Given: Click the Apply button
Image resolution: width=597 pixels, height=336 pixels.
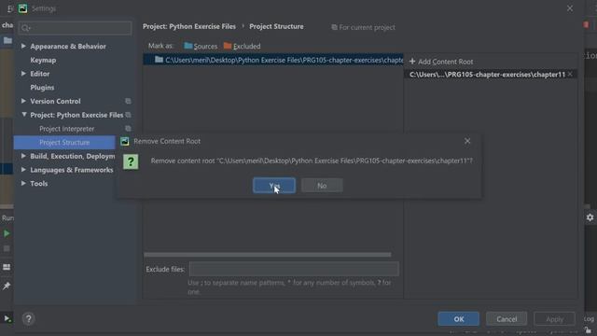Looking at the screenshot, I should pos(554,319).
